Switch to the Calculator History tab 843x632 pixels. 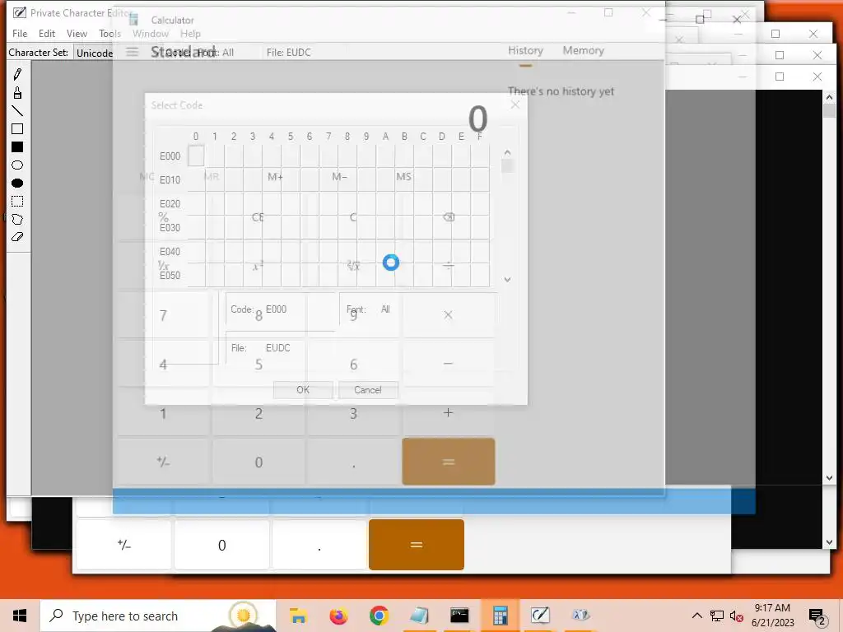pyautogui.click(x=525, y=50)
